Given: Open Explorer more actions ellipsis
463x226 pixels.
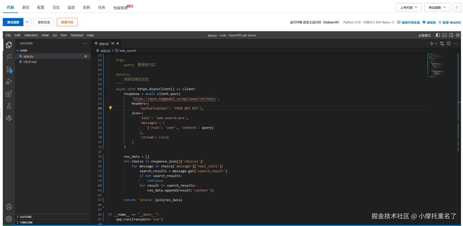Looking at the screenshot, I should (85, 43).
